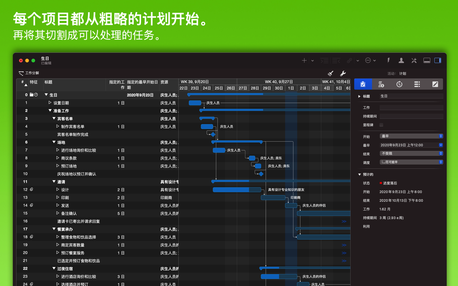
Task: Switch to the cost inspector tab
Action: 381,84
